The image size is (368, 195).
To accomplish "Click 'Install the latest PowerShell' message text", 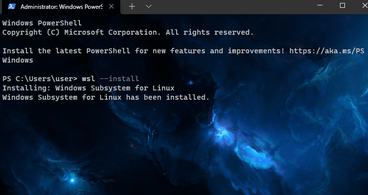I will tap(66, 51).
